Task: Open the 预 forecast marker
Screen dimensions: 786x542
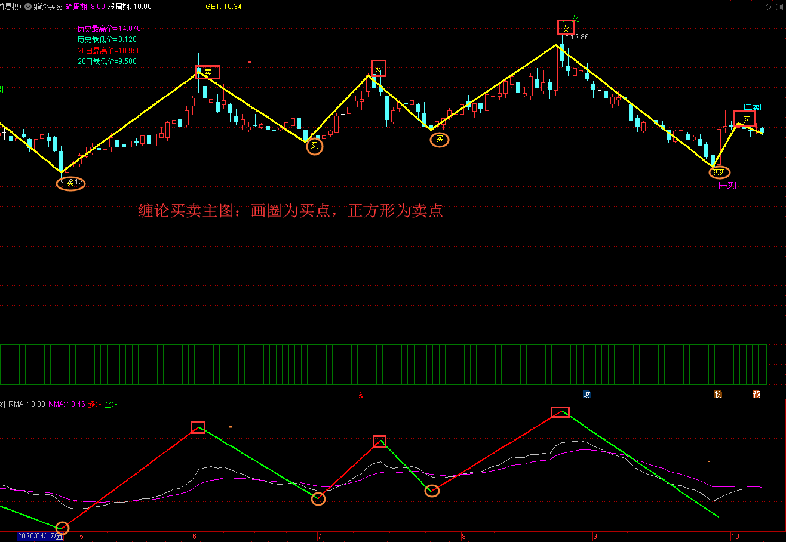Action: 756,395
